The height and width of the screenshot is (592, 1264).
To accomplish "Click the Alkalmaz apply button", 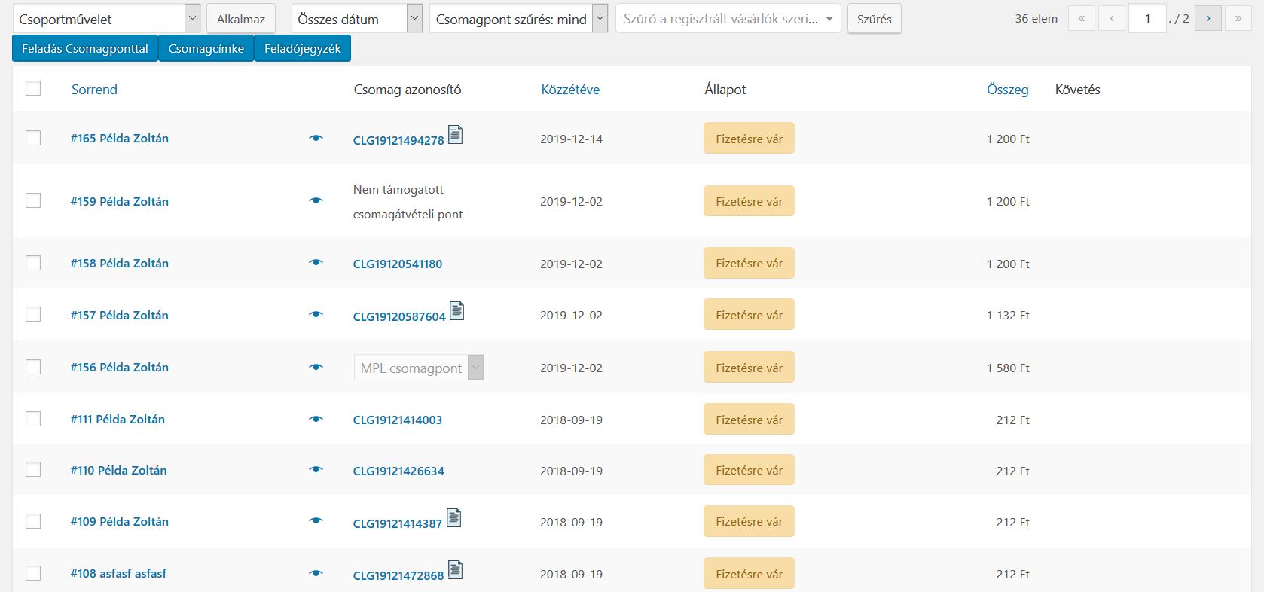I will coord(241,19).
